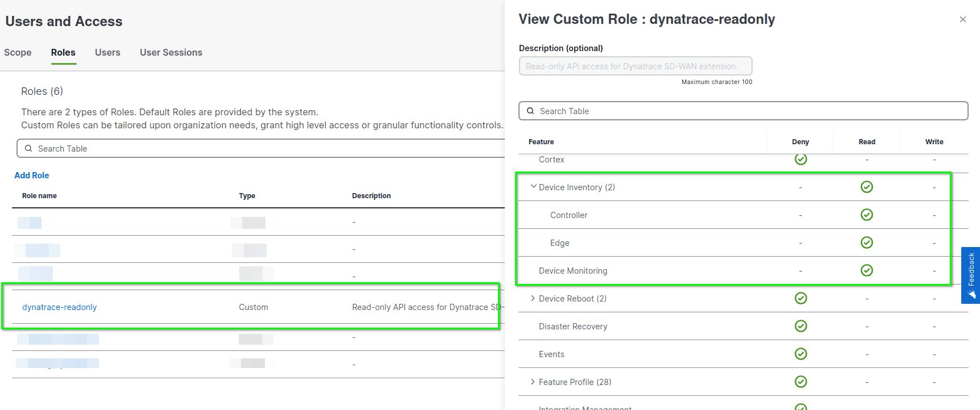This screenshot has height=410, width=980.
Task: Close the View Custom Role panel
Action: (x=962, y=19)
